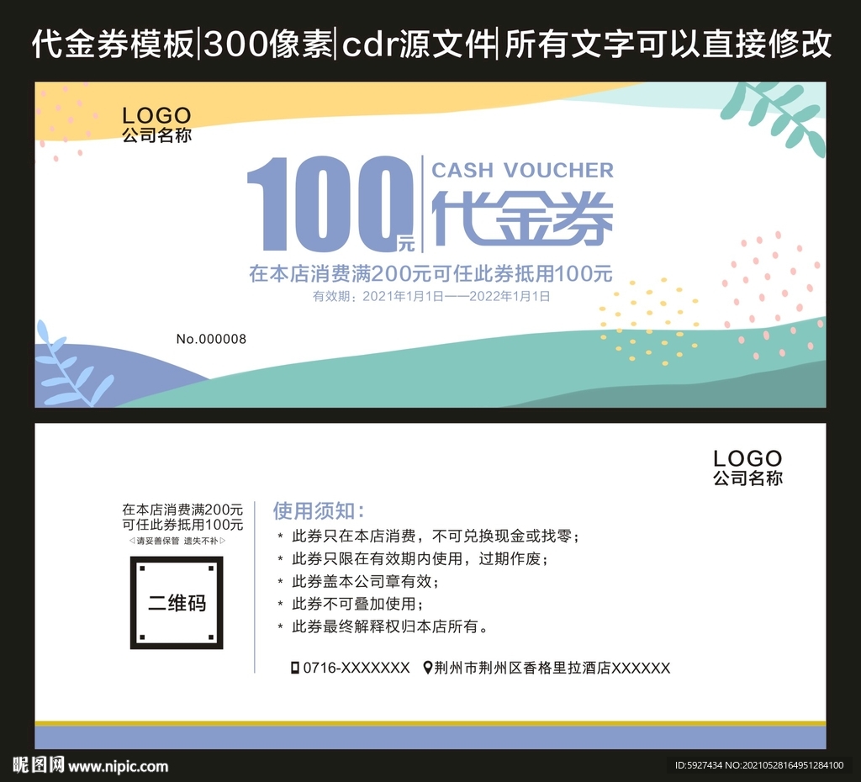Click the front-side LOGO 公司名称 text
Viewport: 861px width, 782px height.
(x=156, y=124)
